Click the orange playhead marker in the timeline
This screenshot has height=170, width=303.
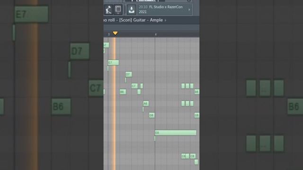pos(115,33)
